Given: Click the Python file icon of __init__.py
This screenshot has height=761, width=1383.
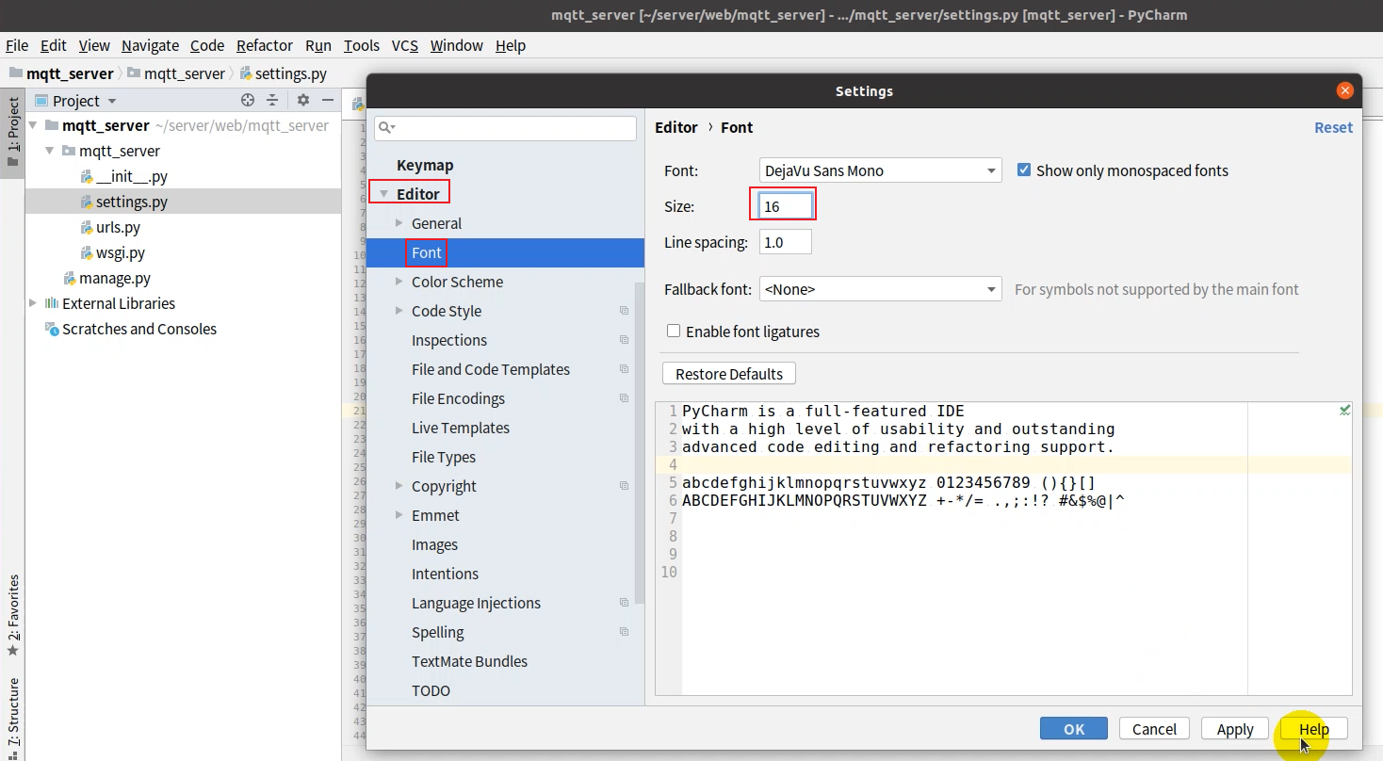Looking at the screenshot, I should (88, 176).
